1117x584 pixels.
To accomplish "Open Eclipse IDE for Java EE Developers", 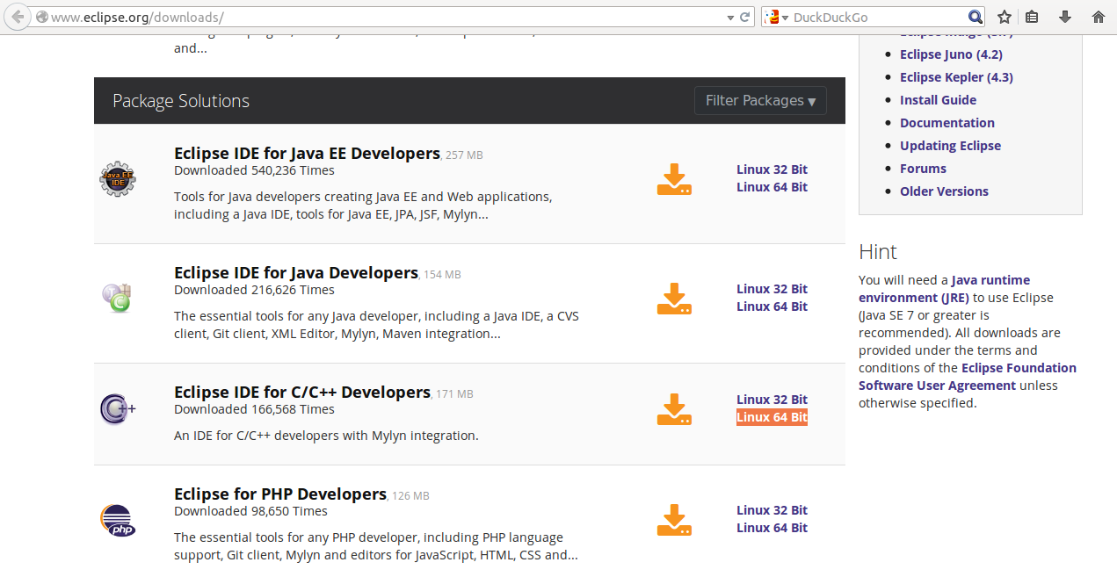I will pos(307,154).
